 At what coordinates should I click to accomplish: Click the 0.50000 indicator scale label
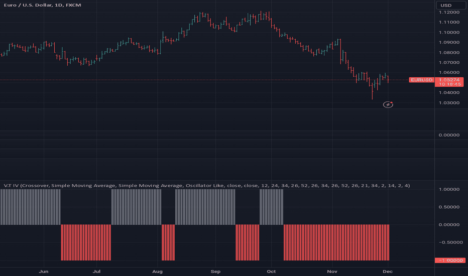(449, 207)
